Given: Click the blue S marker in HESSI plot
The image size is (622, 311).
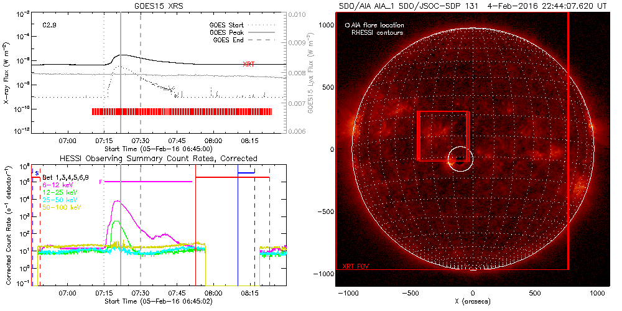Looking at the screenshot, I should point(37,172).
